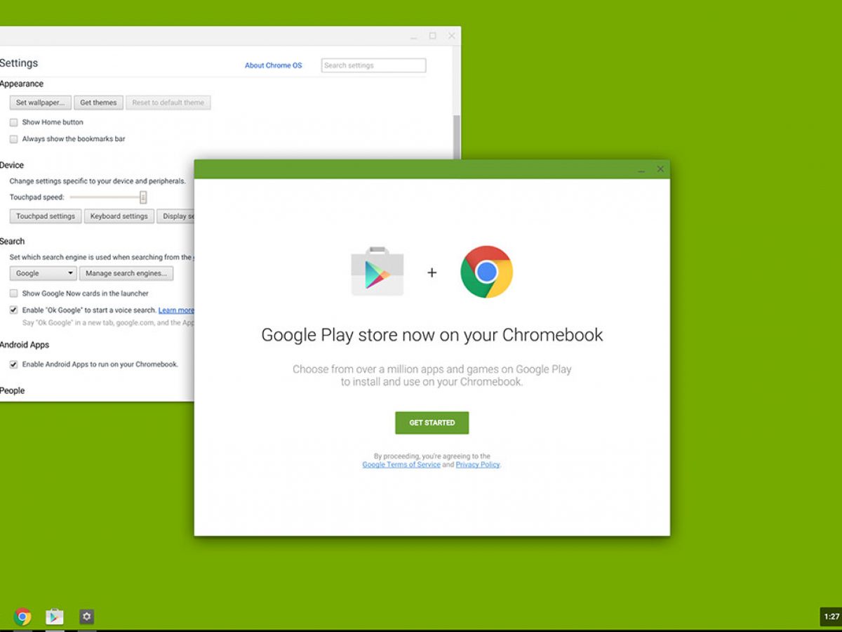Viewport: 842px width, 632px height.
Task: Open Chrome browser from the shelf
Action: (22, 617)
